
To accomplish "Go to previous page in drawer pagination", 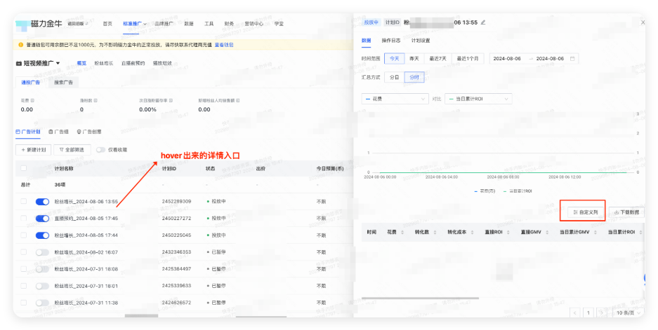I will (574, 312).
